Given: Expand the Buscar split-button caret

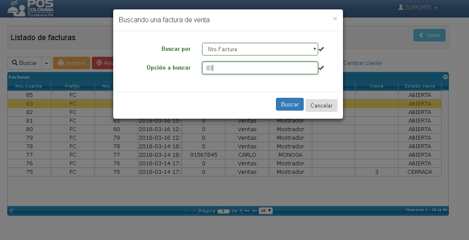Looking at the screenshot, I should pyautogui.click(x=47, y=63).
